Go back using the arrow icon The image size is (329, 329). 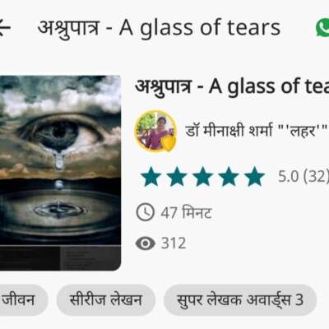tap(4, 27)
